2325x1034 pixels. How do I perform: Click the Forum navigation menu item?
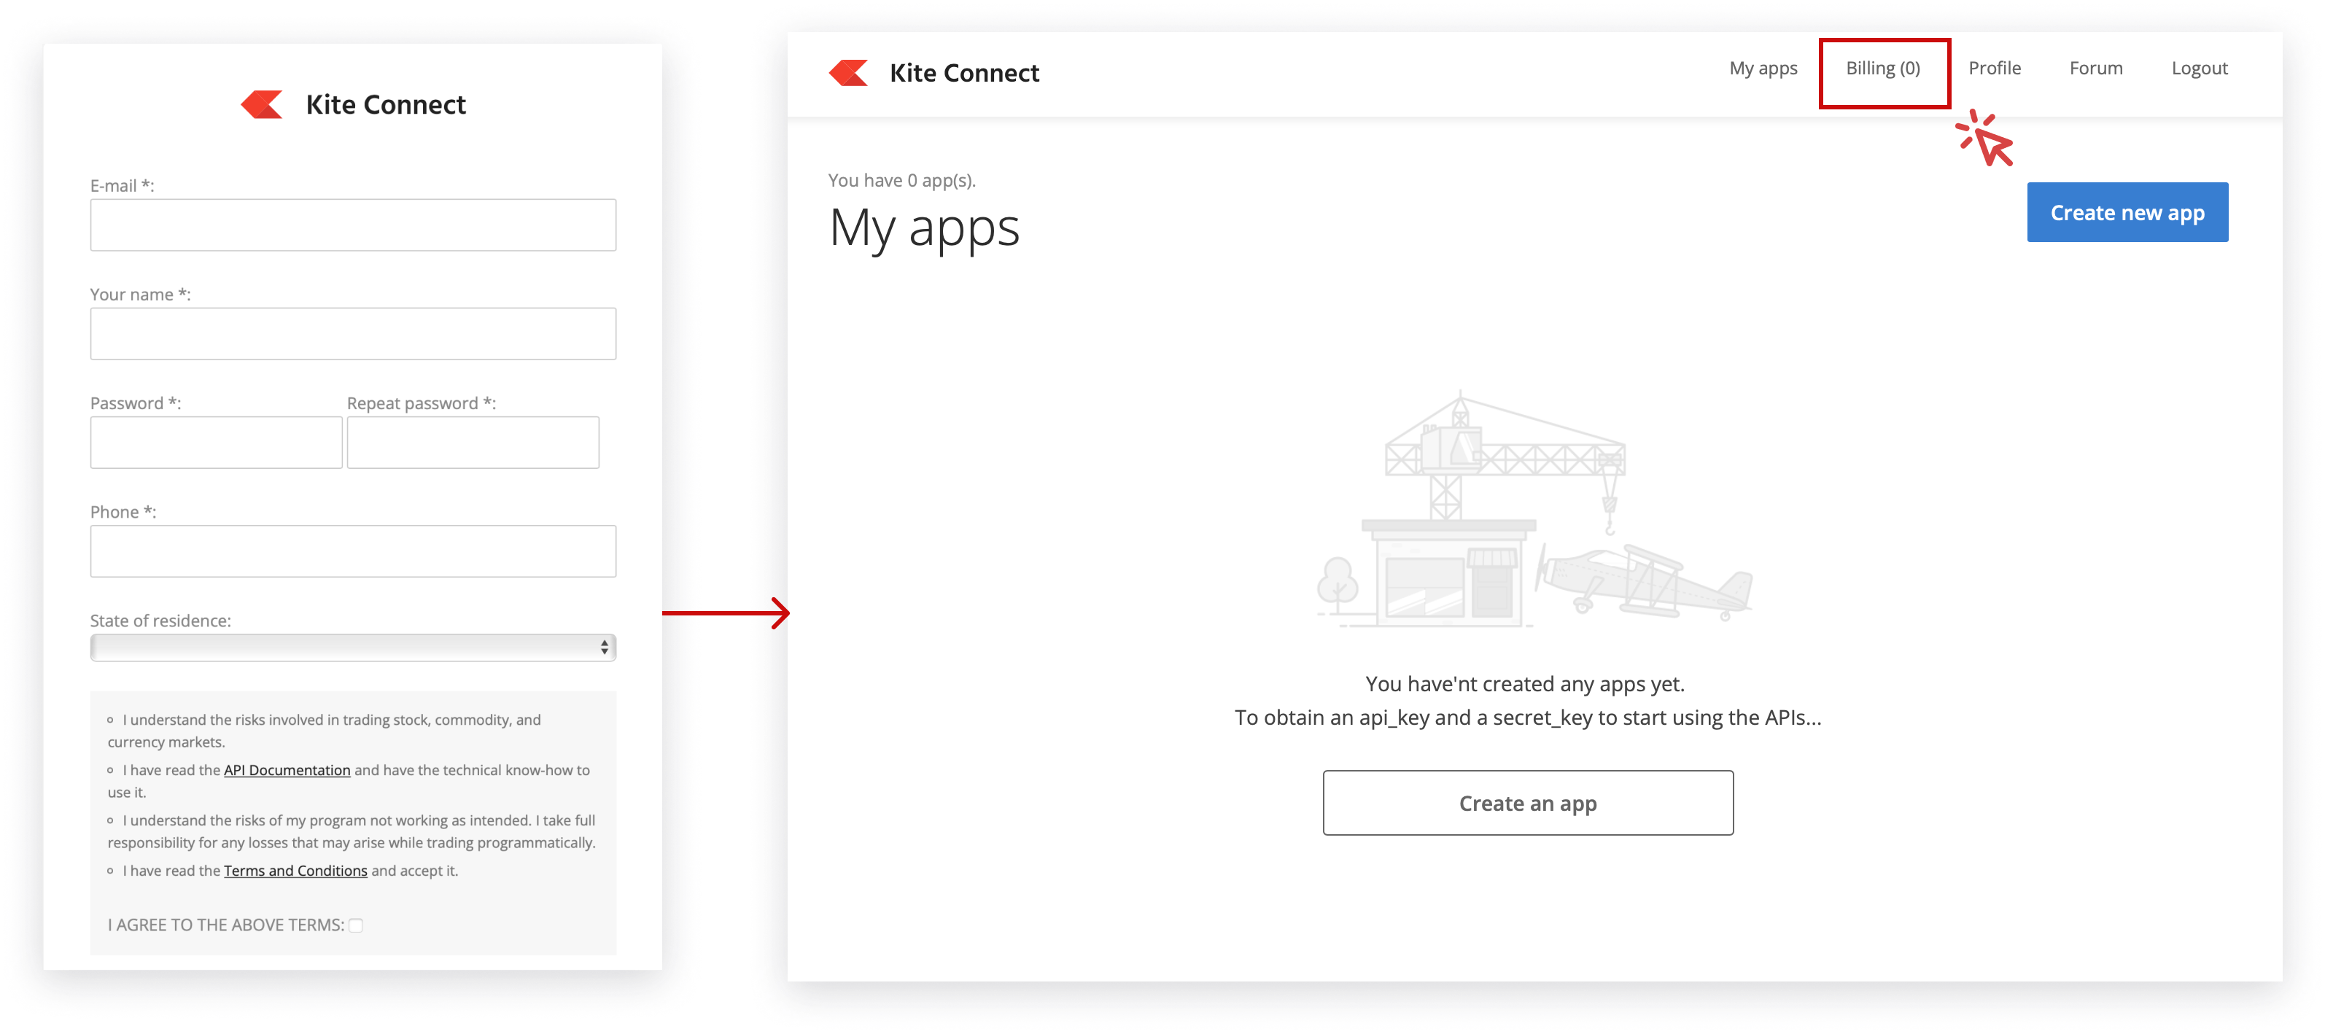[2097, 69]
